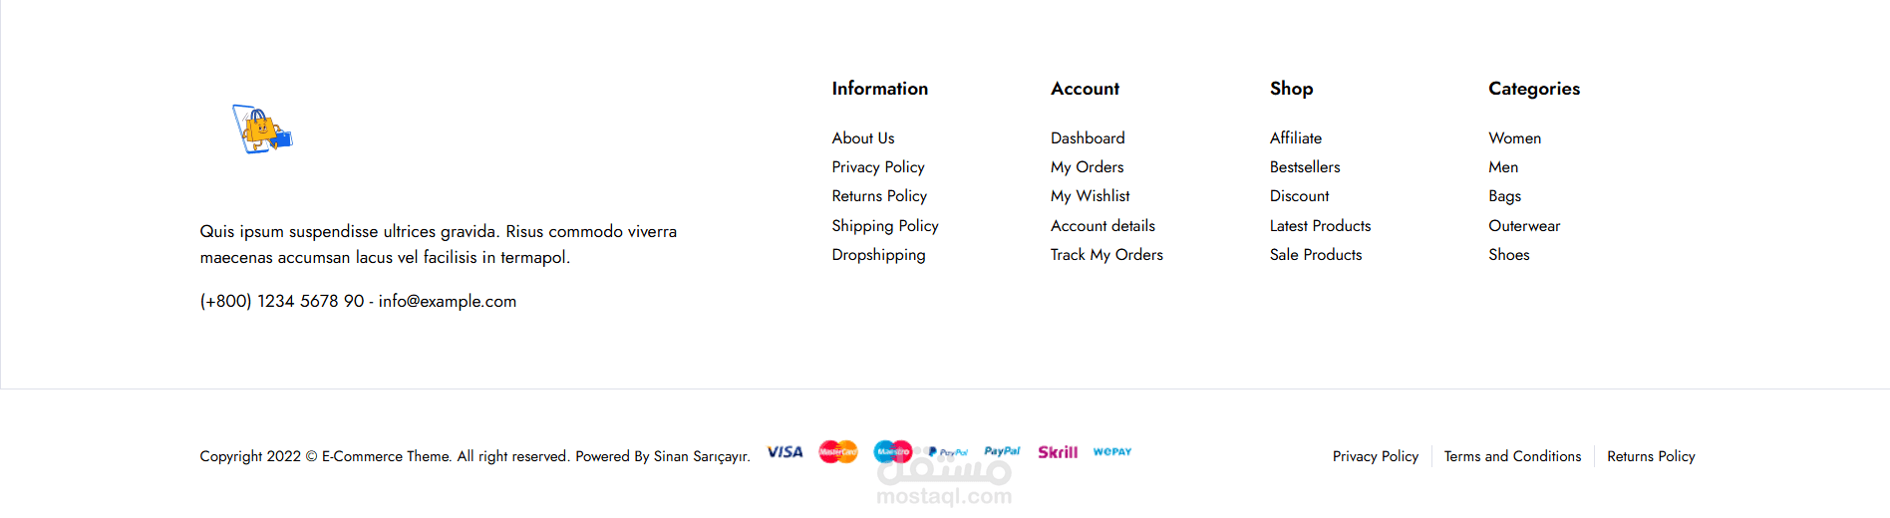
Task: Open the About Us page
Action: click(863, 138)
